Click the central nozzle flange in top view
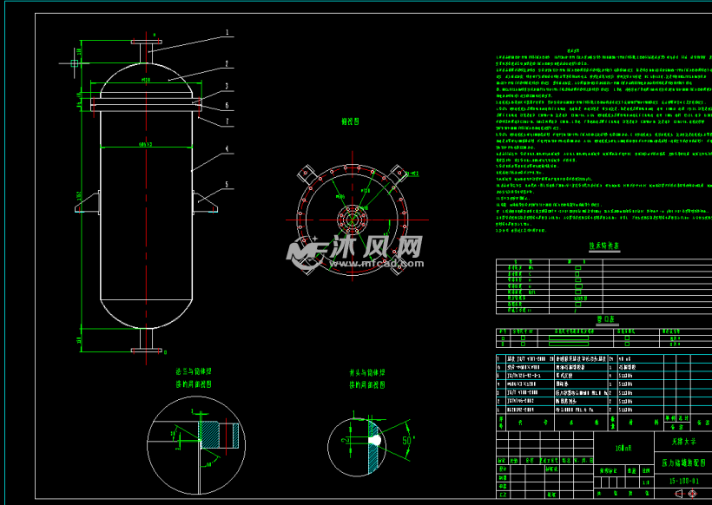The height and width of the screenshot is (505, 712). pos(353,220)
